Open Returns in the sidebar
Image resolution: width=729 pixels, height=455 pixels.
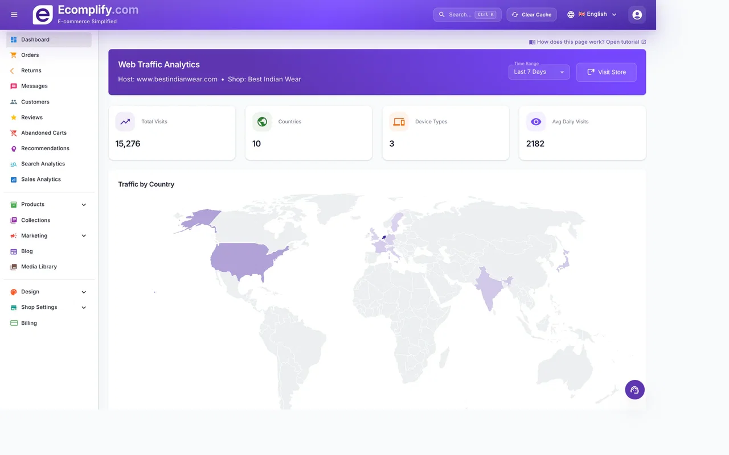pyautogui.click(x=49, y=71)
